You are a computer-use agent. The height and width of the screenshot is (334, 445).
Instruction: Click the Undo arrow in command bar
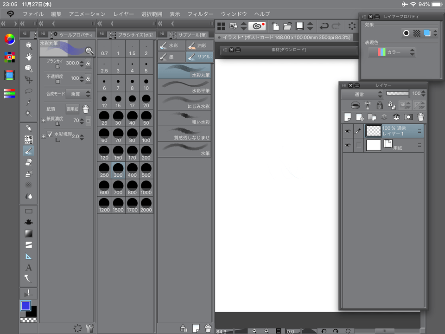324,26
